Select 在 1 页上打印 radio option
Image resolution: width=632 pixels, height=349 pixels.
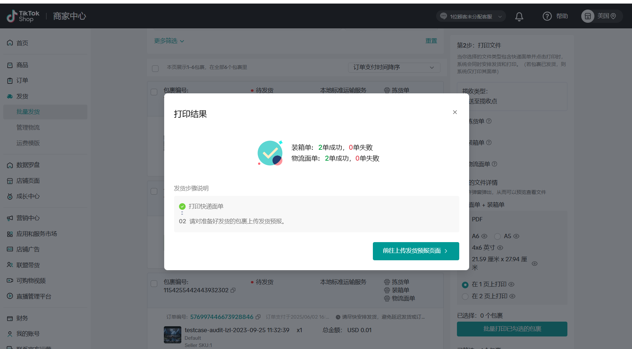pos(465,285)
